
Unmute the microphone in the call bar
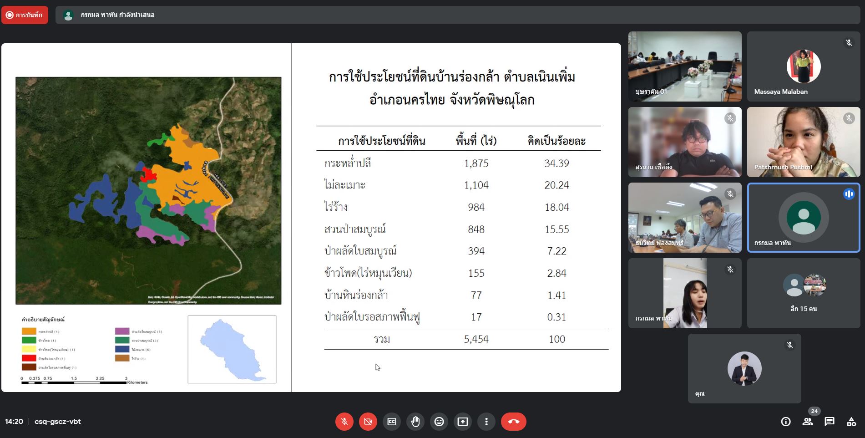[344, 422]
